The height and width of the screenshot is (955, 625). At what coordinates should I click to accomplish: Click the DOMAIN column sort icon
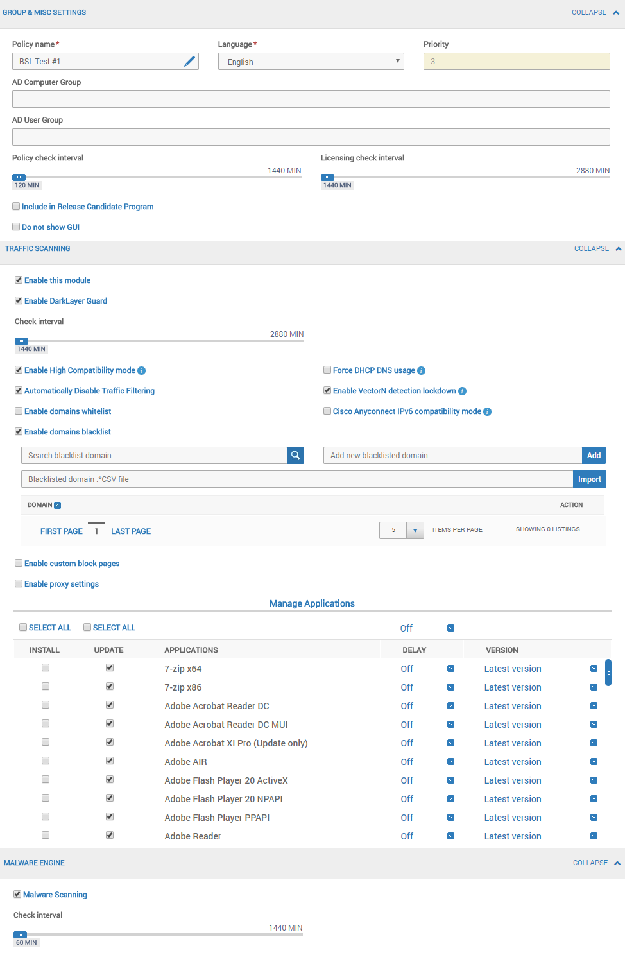pyautogui.click(x=58, y=506)
